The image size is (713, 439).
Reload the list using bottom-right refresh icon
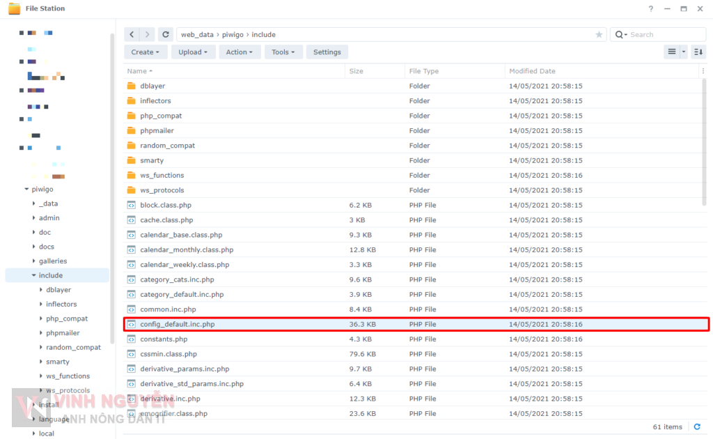click(x=697, y=426)
